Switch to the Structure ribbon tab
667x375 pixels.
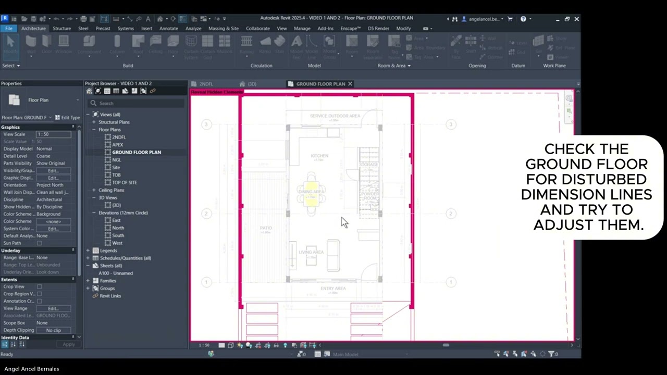pyautogui.click(x=61, y=28)
